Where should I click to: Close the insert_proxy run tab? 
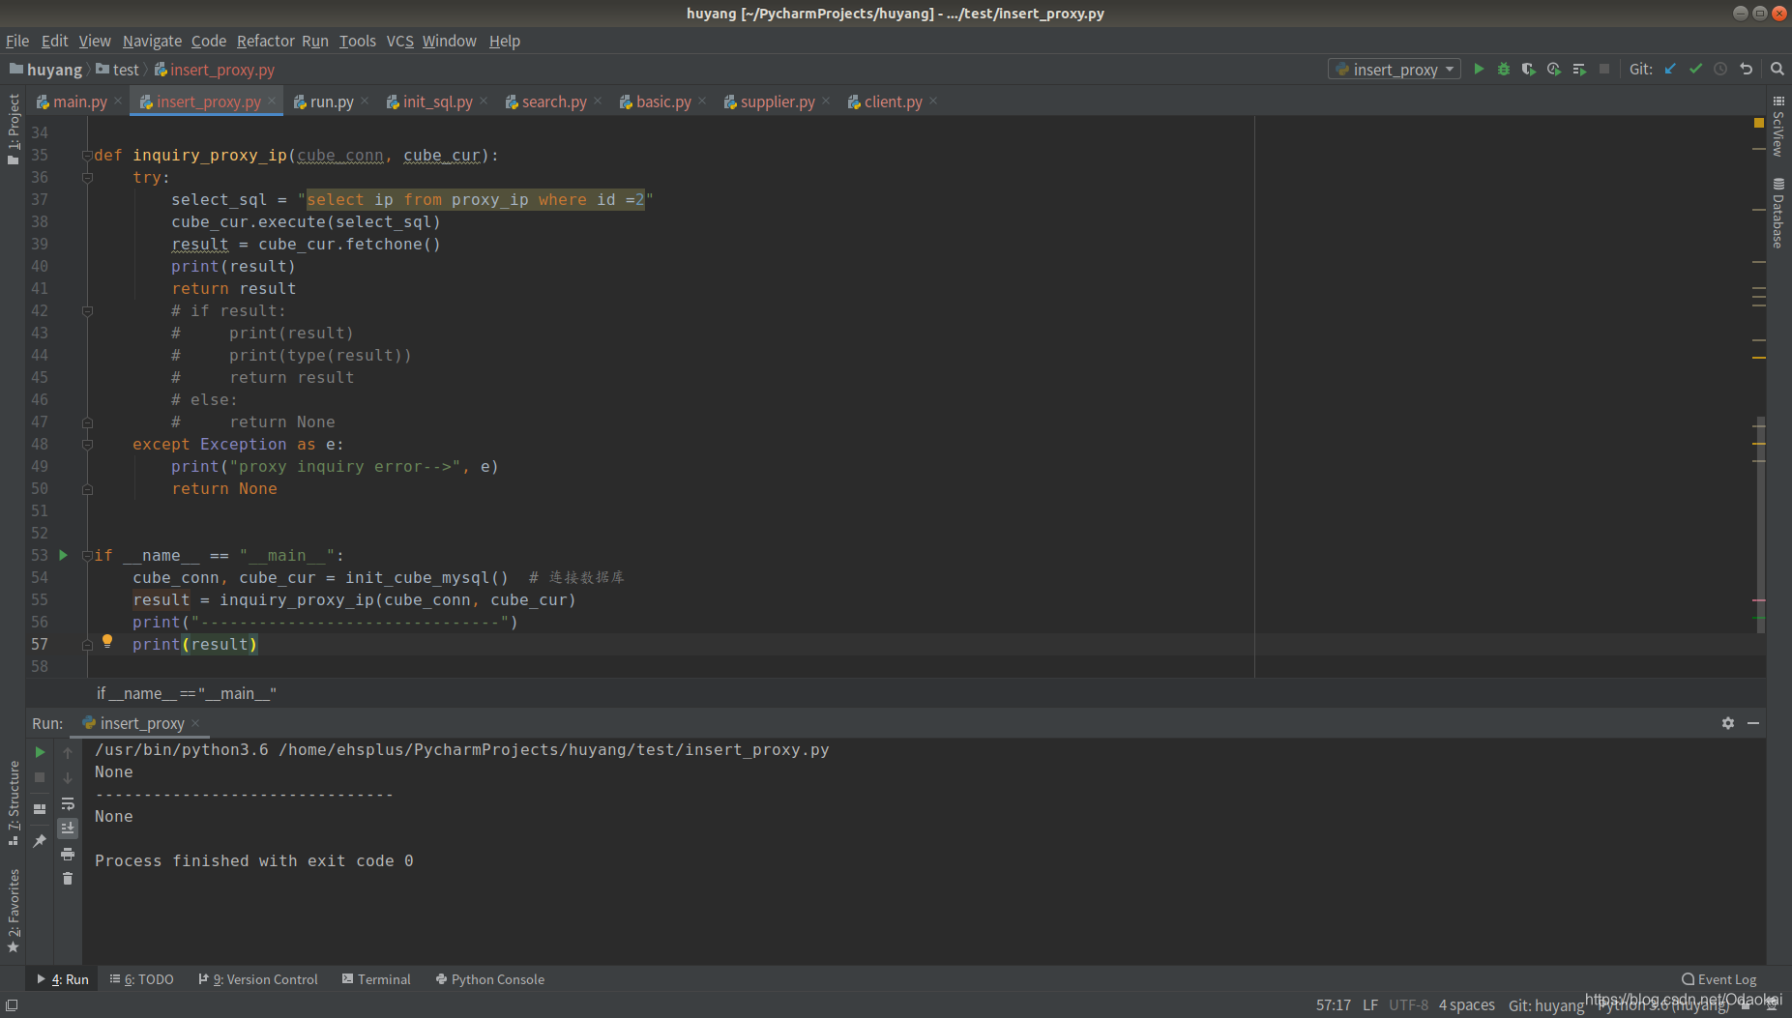[195, 723]
